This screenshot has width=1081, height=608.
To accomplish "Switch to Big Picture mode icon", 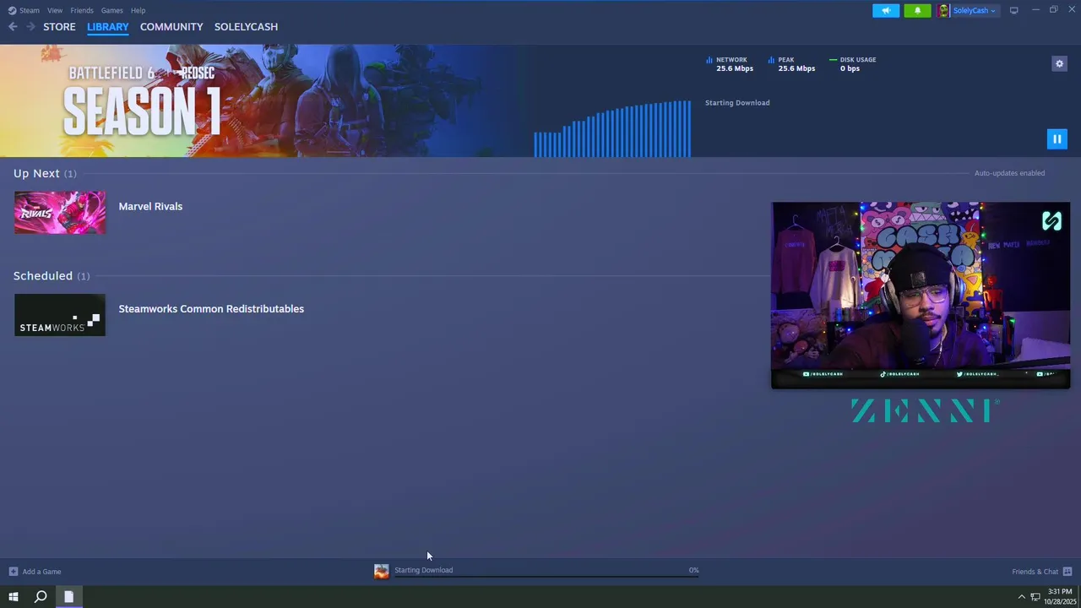I will coord(1013,10).
